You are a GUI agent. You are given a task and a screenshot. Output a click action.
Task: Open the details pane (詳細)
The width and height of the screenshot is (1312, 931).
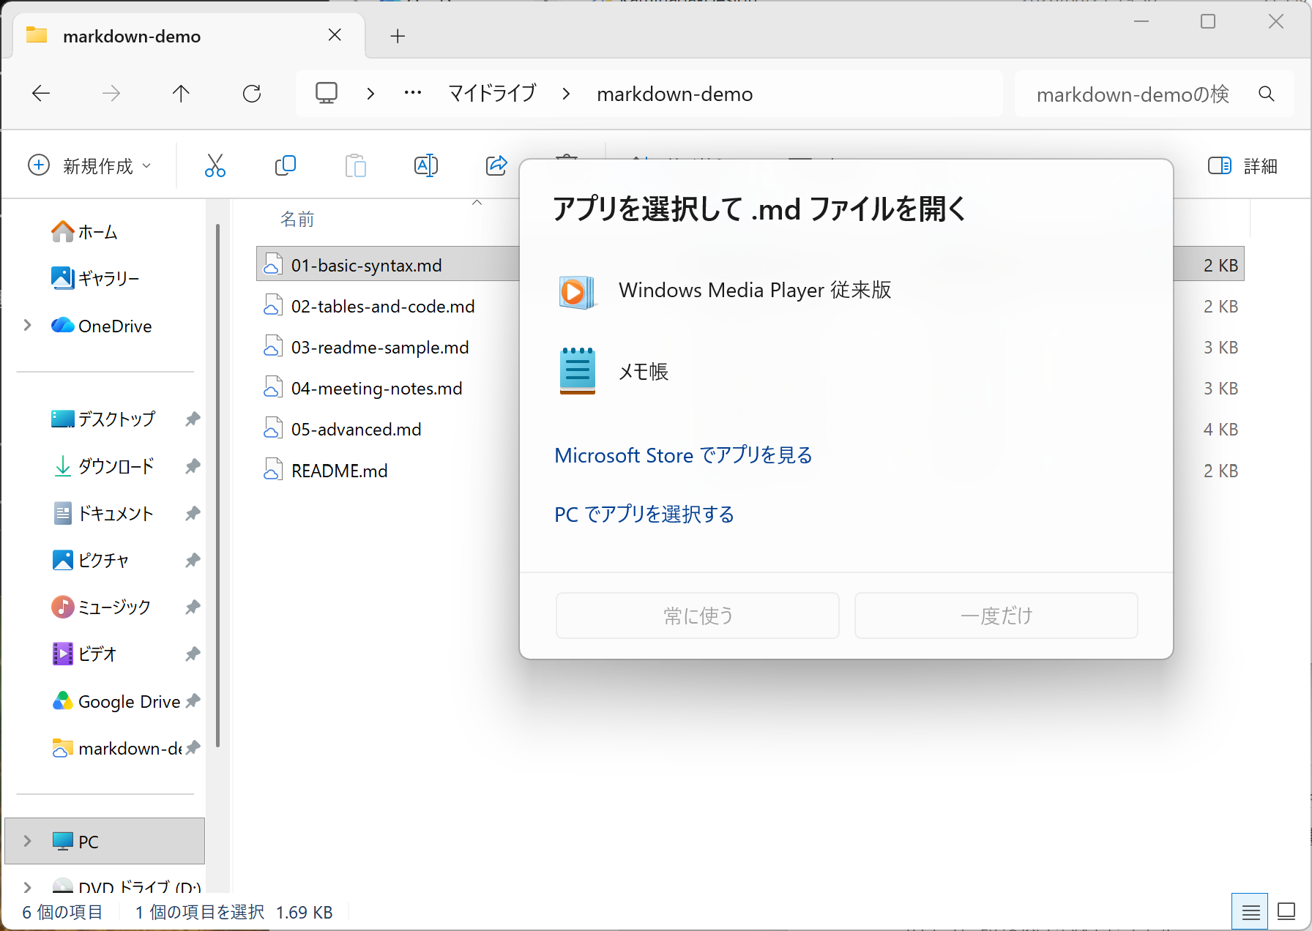click(1242, 166)
